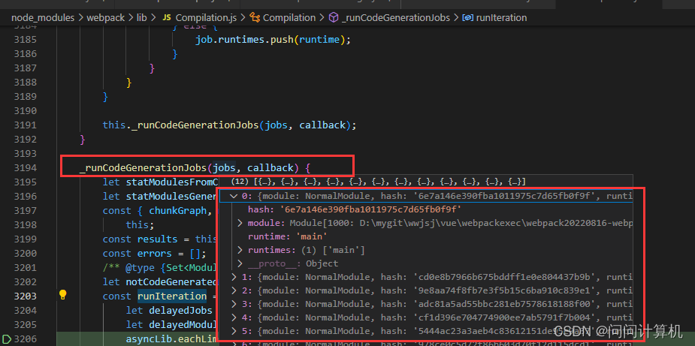Click the variable icon before runIteration breadcrumb
Image resolution: width=695 pixels, height=346 pixels.
(x=467, y=18)
